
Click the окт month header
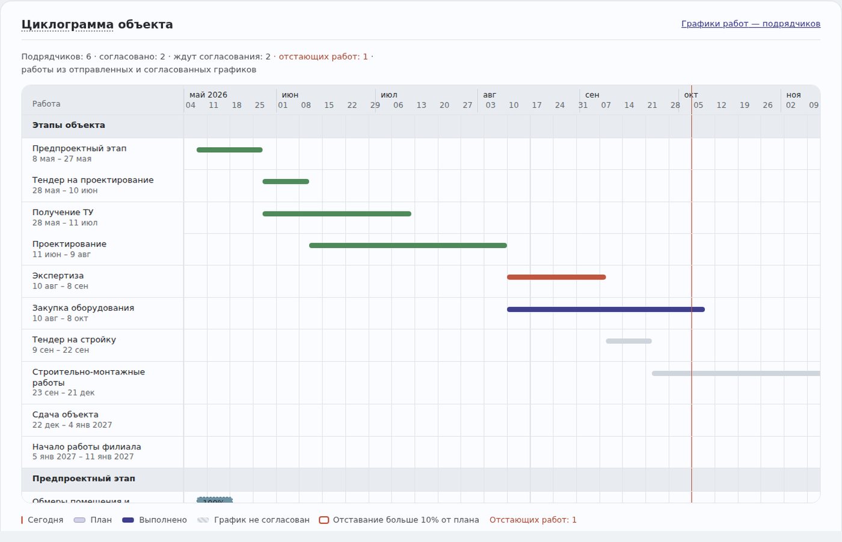click(690, 95)
